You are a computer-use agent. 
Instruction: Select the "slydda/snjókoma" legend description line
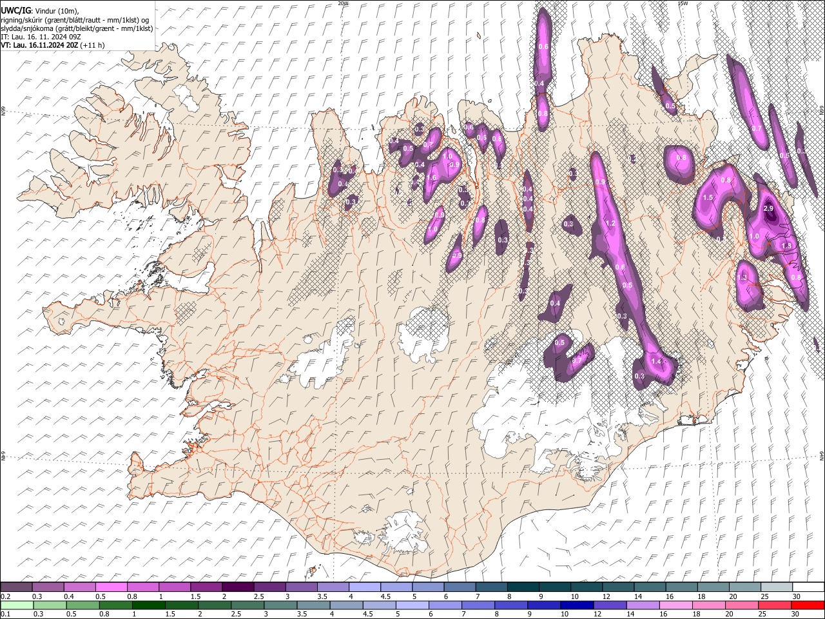pyautogui.click(x=77, y=28)
